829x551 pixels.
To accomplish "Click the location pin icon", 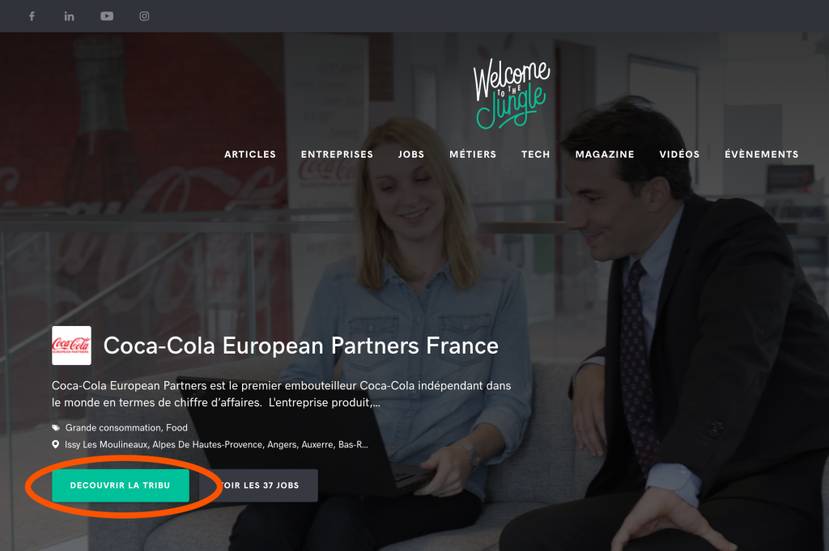I will pyautogui.click(x=56, y=445).
